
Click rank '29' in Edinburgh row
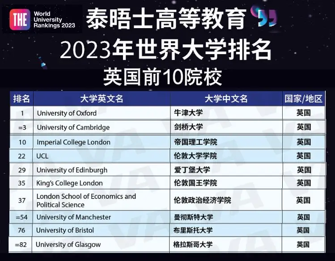(22, 170)
